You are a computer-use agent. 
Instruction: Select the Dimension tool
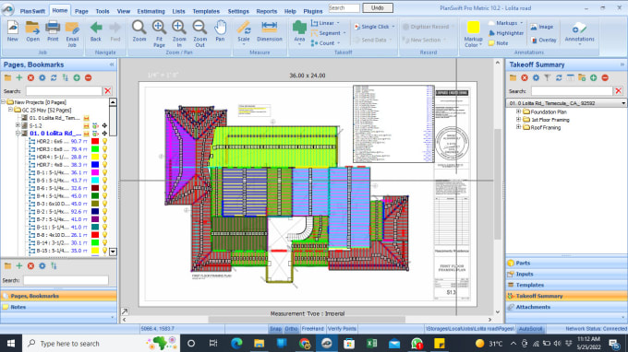269,31
